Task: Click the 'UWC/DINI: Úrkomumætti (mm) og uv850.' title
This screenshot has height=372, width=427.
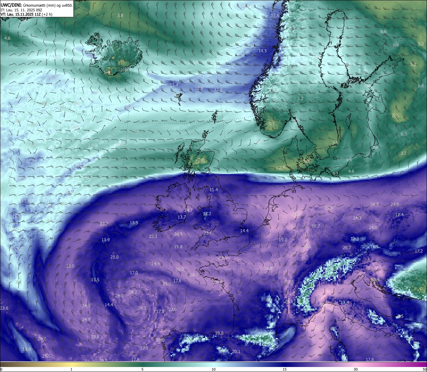Action: pos(37,5)
